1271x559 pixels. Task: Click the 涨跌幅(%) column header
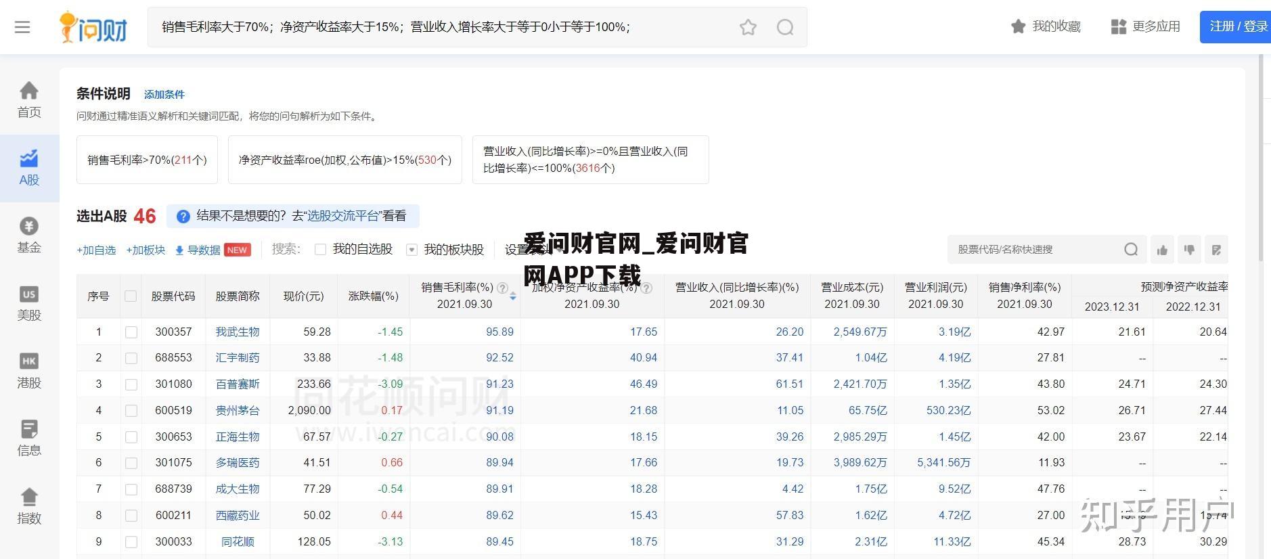point(373,296)
